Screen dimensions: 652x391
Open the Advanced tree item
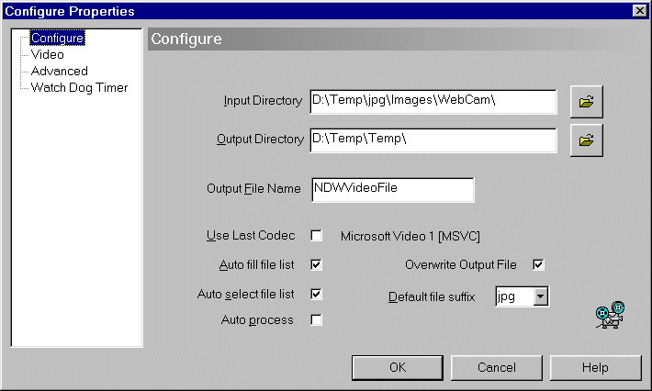click(60, 71)
